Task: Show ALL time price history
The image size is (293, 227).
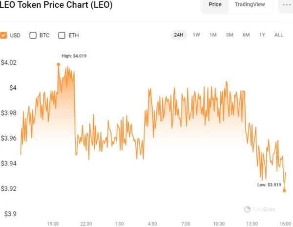Action: pos(279,35)
